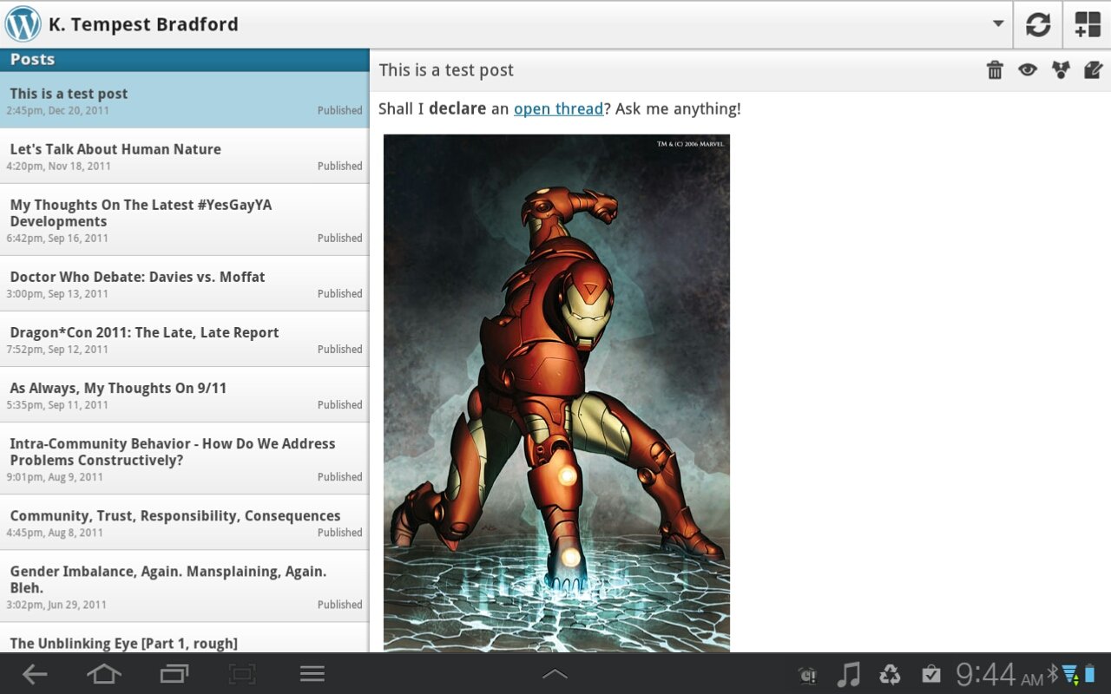Tap the recycle sync notification icon
The height and width of the screenshot is (694, 1111).
tap(890, 674)
